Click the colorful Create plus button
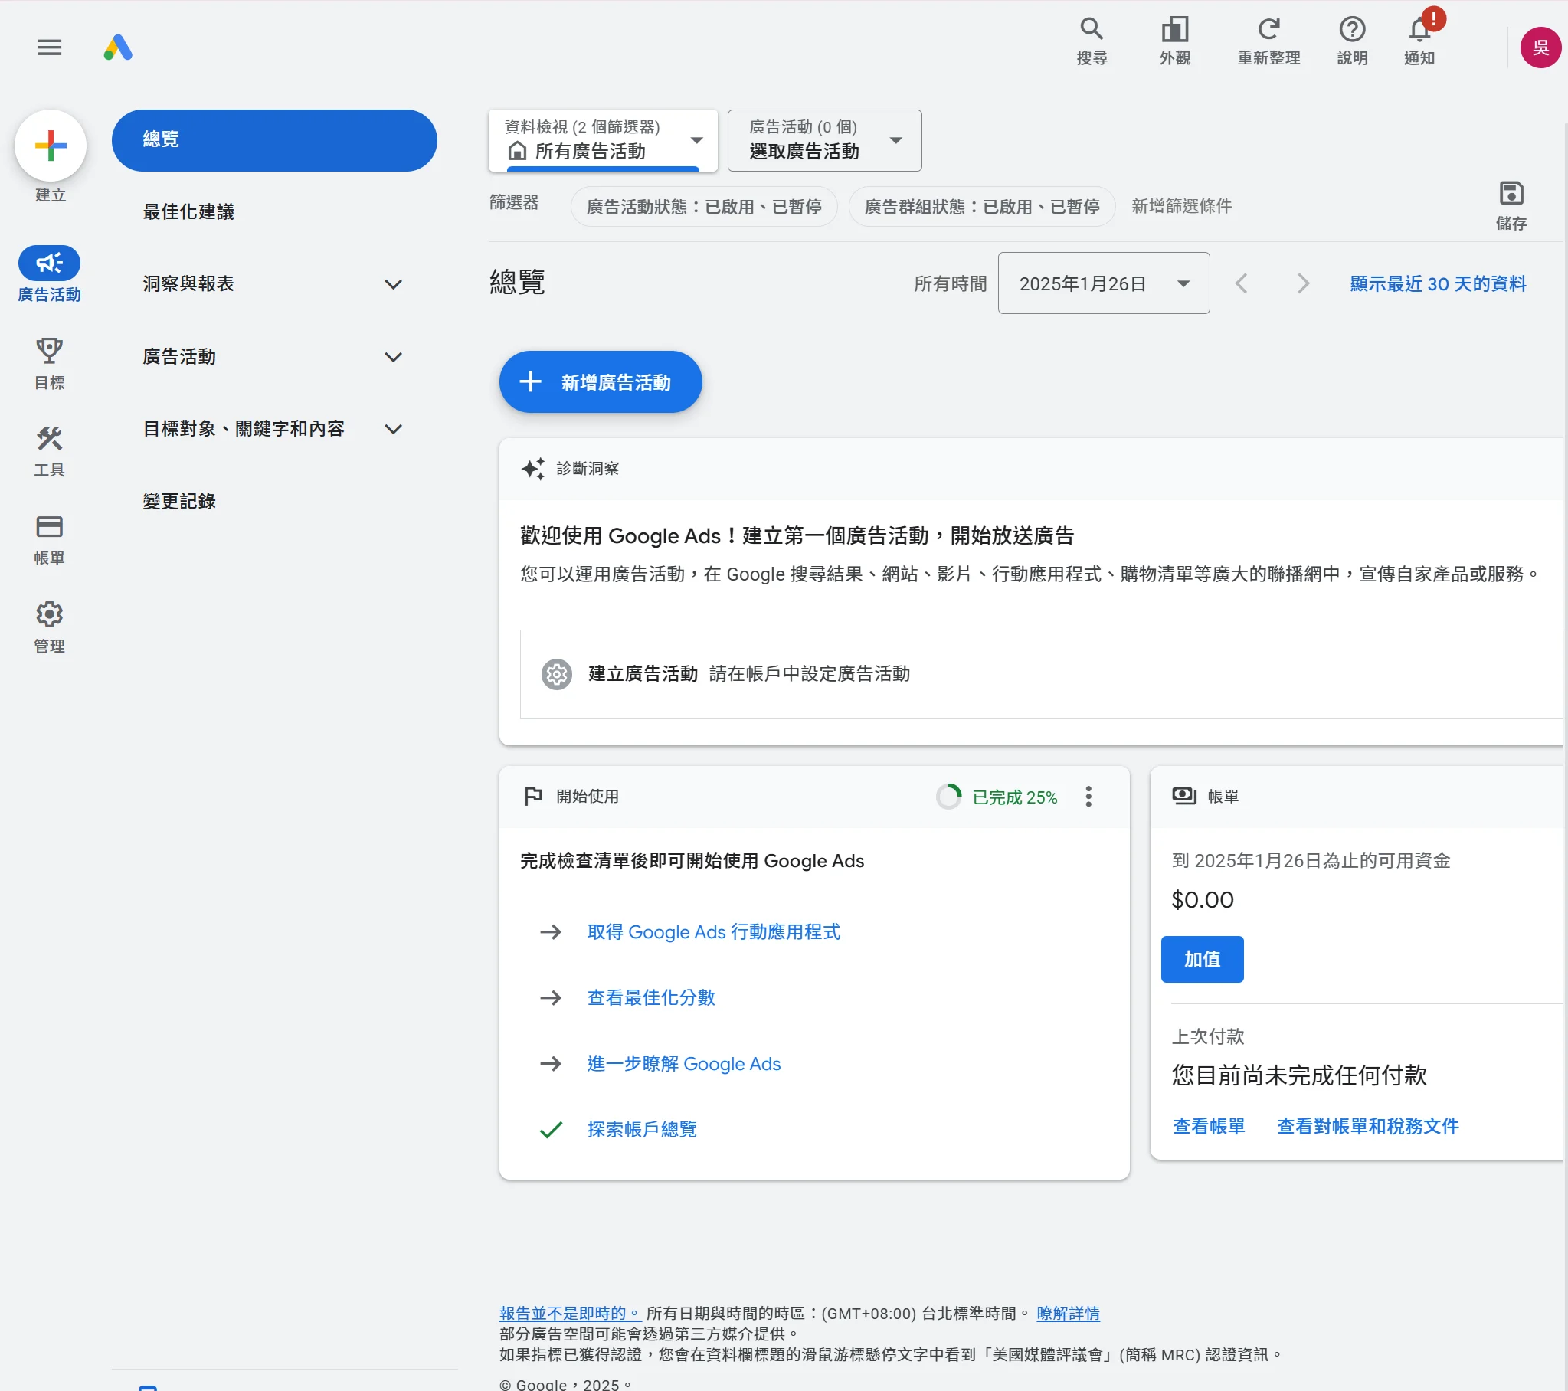Image resolution: width=1568 pixels, height=1391 pixels. (51, 146)
